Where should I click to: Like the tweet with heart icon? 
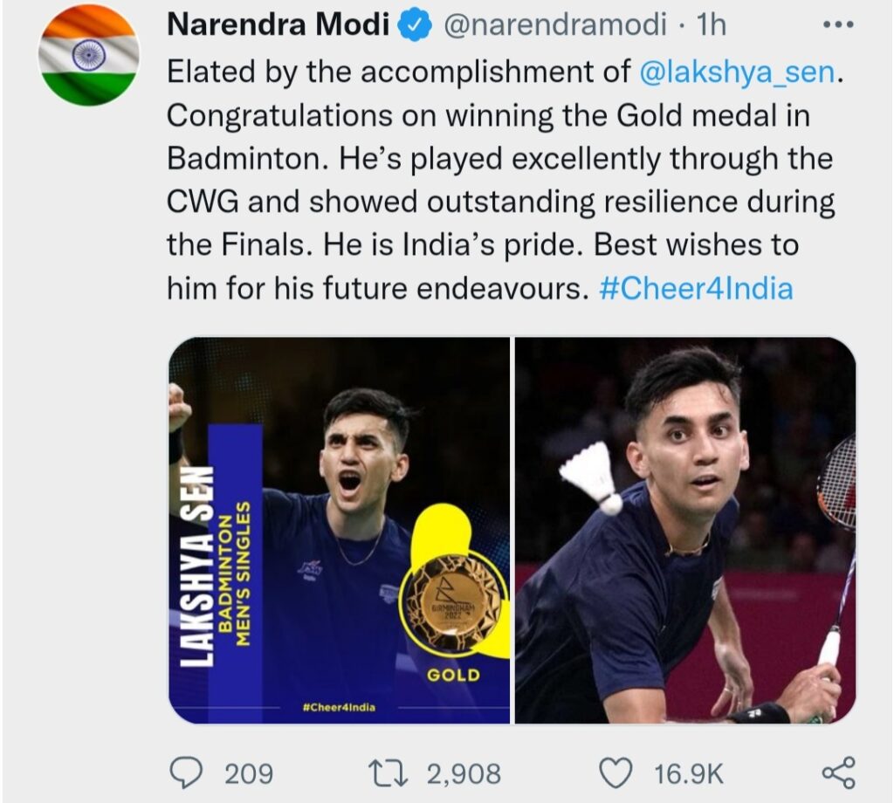(x=616, y=773)
